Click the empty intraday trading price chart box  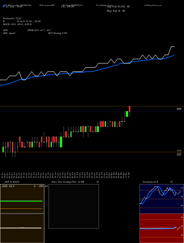(74, 206)
